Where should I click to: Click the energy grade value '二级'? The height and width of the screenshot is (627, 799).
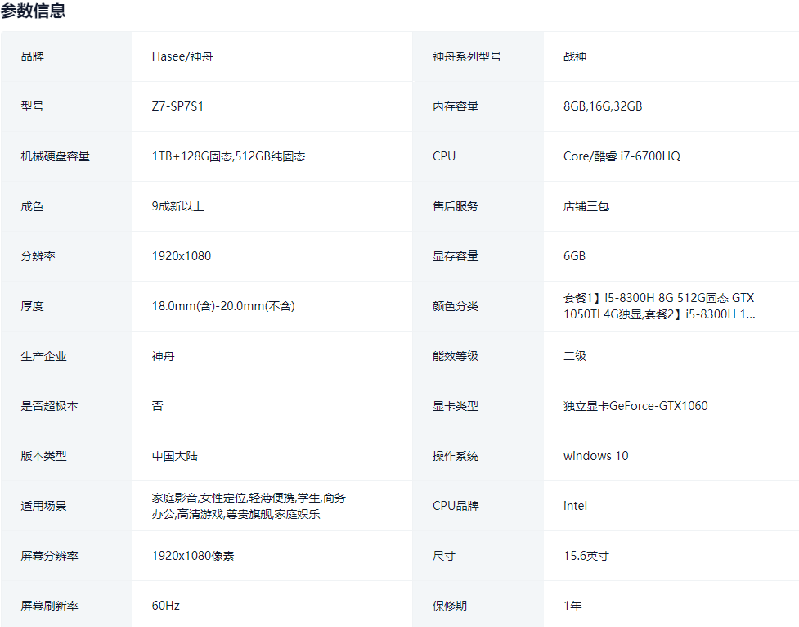point(575,356)
